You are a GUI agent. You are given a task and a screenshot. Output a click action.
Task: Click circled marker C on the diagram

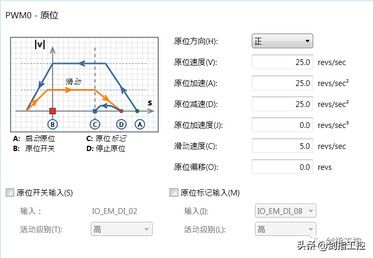pyautogui.click(x=94, y=124)
